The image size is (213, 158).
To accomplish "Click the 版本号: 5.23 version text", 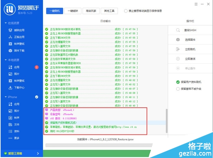I will pos(25,13).
